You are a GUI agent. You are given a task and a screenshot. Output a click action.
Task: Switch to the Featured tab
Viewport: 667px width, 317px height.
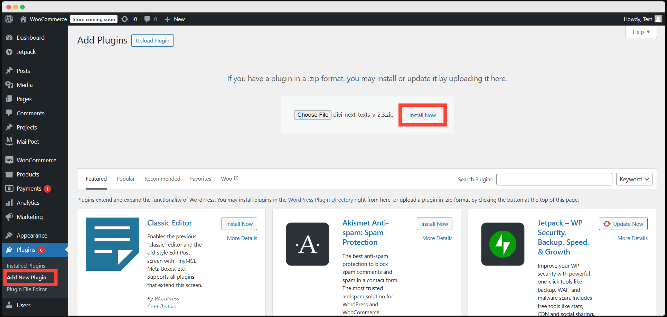point(96,179)
